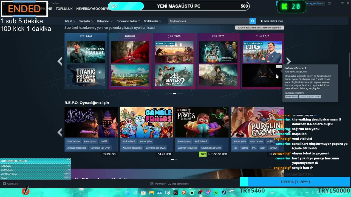Click the -20% discount badge

(203, 154)
